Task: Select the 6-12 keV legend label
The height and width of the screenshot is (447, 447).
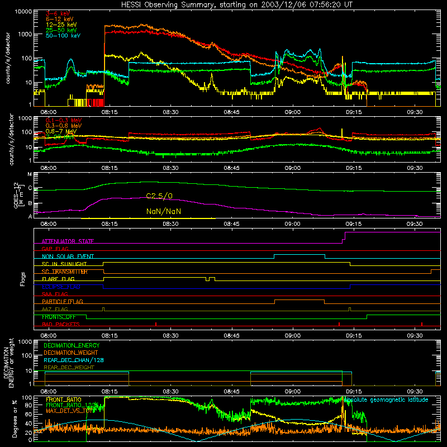Action: pyautogui.click(x=60, y=19)
